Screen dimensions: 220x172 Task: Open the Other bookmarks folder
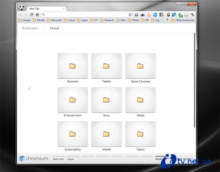tap(183, 20)
